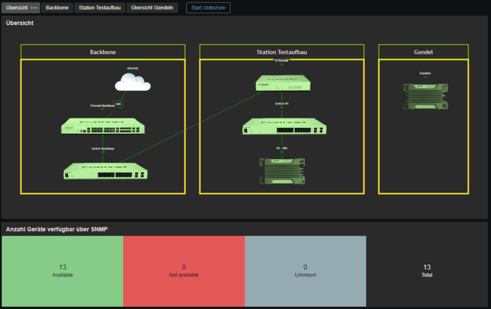Click the red Not available tile
The image size is (491, 309).
click(184, 271)
